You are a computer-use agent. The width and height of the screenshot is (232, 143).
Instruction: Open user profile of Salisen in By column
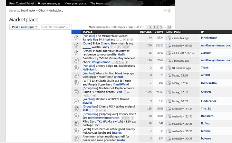pos(206,92)
